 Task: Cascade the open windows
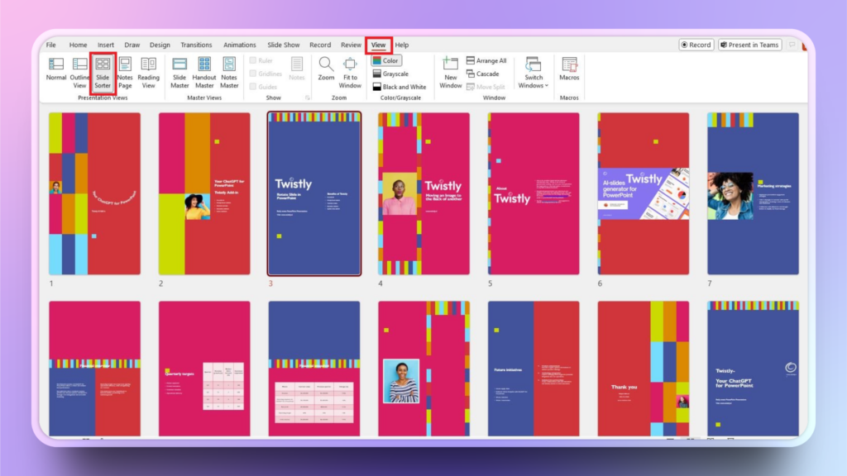[x=483, y=74]
